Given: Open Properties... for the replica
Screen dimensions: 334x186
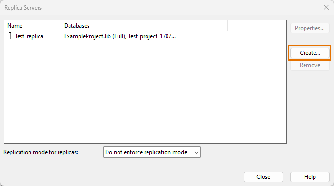Looking at the screenshot, I should click(x=310, y=28).
